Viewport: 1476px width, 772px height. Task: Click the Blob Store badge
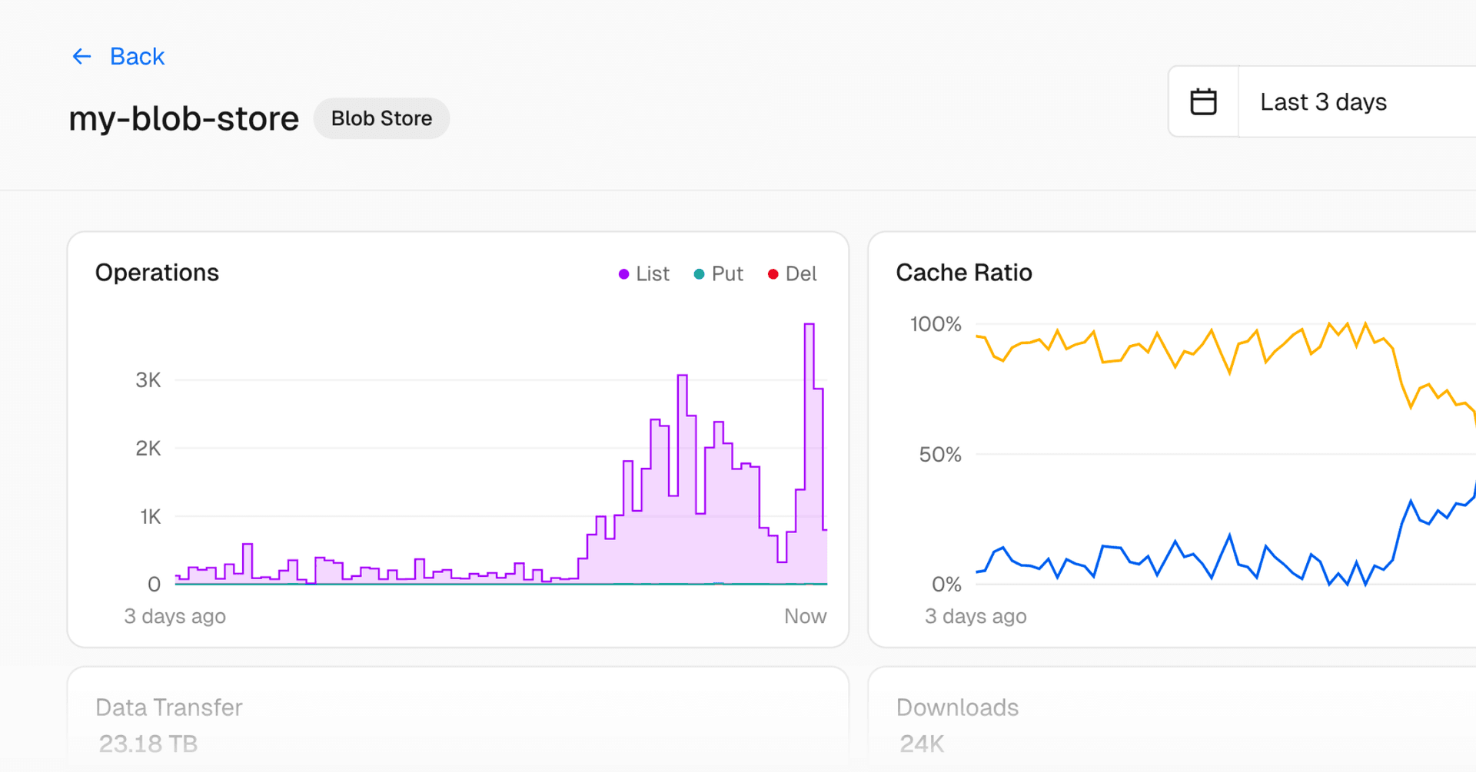[x=381, y=118]
